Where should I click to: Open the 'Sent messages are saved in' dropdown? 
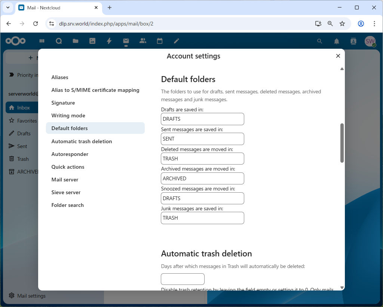click(x=202, y=139)
